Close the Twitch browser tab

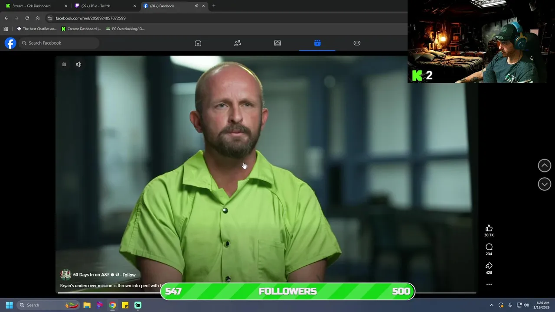134,6
